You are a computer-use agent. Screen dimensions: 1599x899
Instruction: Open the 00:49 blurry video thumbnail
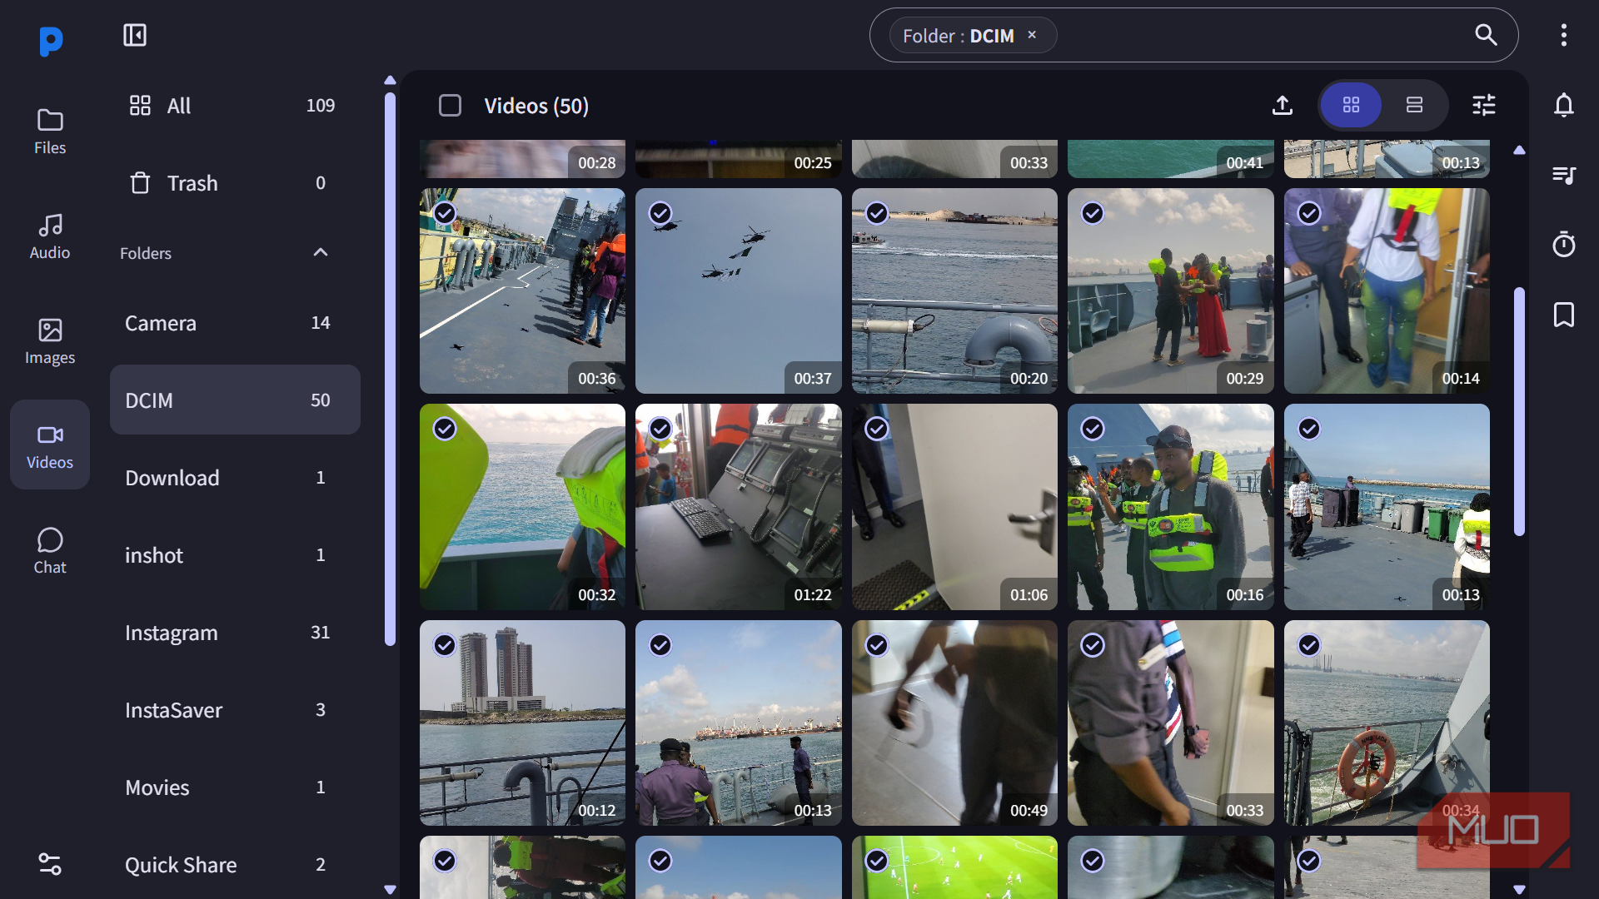coord(954,723)
